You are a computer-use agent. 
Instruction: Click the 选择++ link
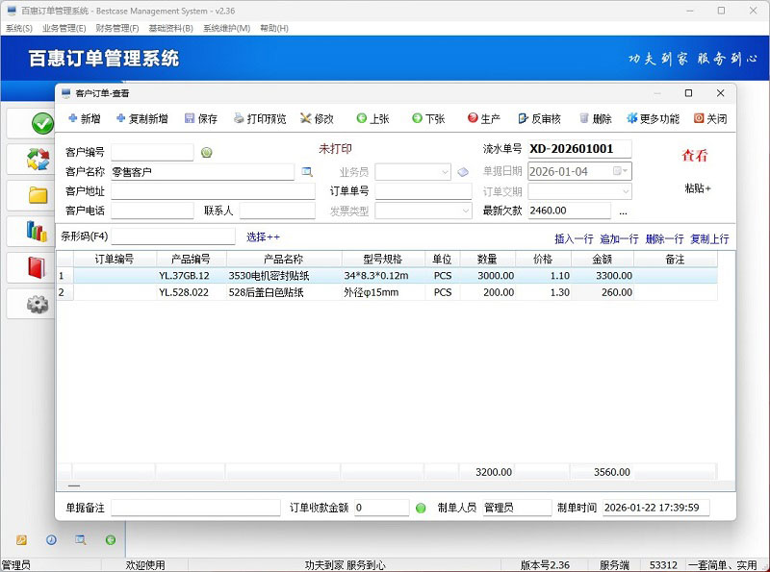pyautogui.click(x=263, y=237)
